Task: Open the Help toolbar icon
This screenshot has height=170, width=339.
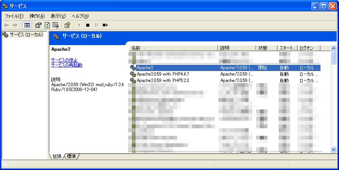Action: point(67,25)
